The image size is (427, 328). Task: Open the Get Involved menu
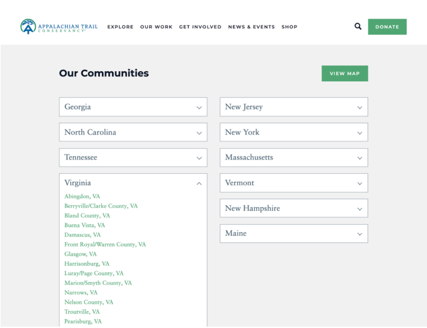[x=200, y=27]
